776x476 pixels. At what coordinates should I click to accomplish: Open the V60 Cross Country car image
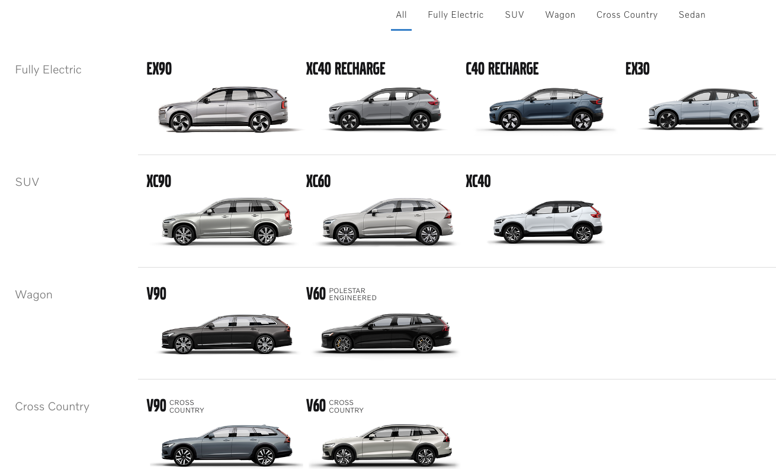[x=385, y=445]
